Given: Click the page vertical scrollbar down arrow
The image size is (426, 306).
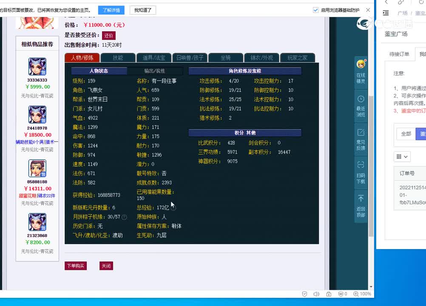Looking at the screenshot, I should tap(371, 287).
